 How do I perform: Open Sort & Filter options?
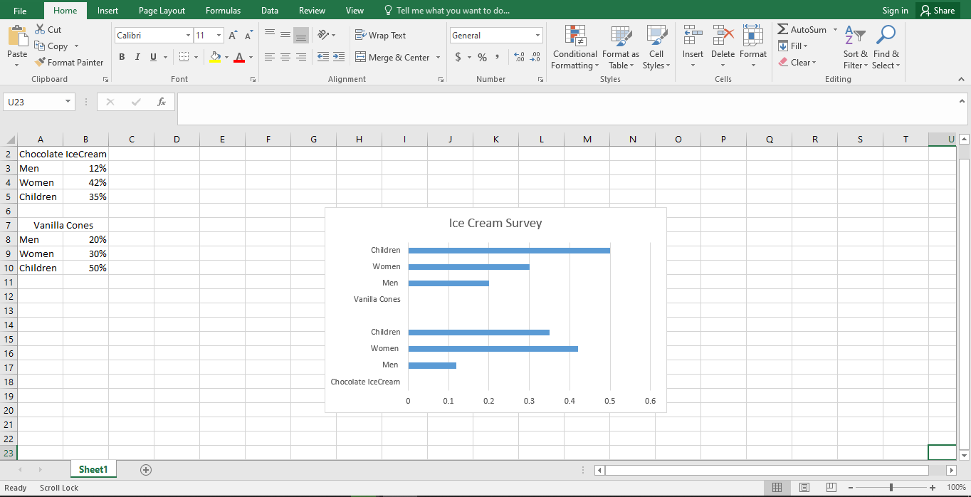point(854,48)
